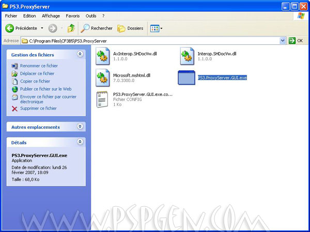Viewport: 310px width, 232px height.
Task: Click the OK go button
Action: click(296, 41)
